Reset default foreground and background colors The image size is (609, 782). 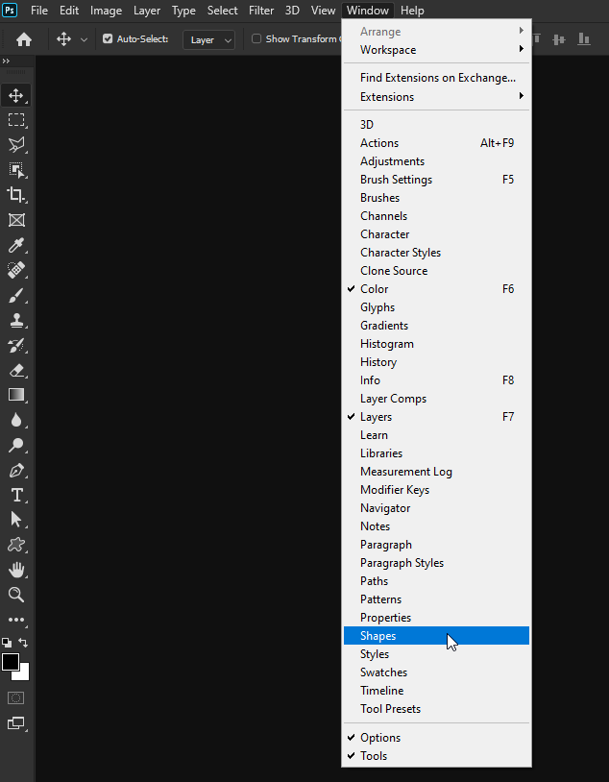[7, 643]
